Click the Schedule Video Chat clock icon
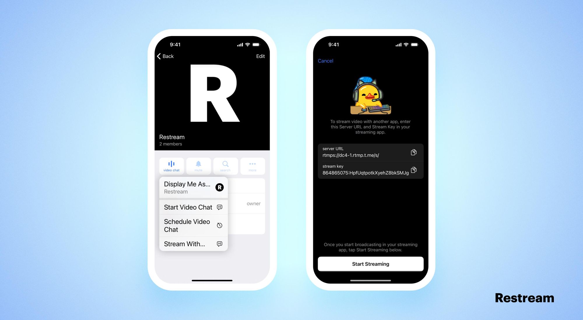Image resolution: width=583 pixels, height=320 pixels. tap(219, 225)
